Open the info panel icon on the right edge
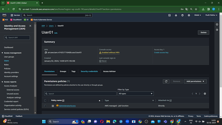The width and height of the screenshot is (222, 125). click(217, 25)
